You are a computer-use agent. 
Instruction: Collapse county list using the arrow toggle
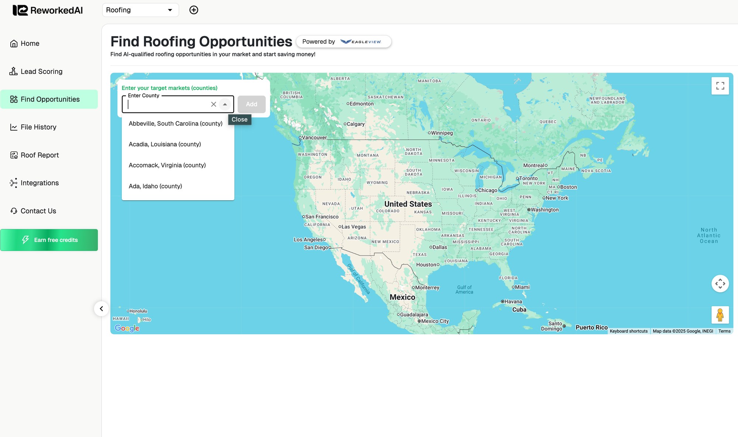(225, 104)
